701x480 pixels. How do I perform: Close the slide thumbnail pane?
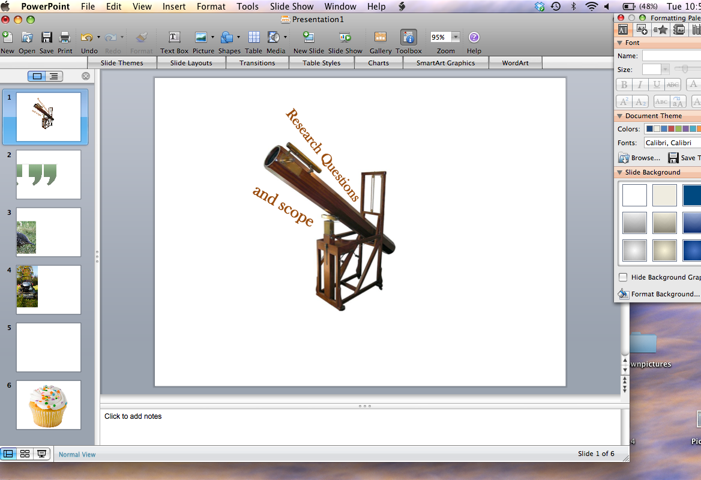86,76
